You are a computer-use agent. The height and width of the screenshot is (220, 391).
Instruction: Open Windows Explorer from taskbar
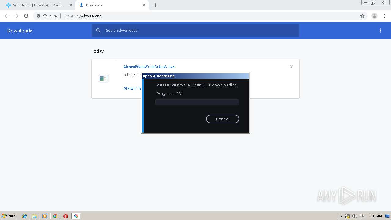(35, 216)
